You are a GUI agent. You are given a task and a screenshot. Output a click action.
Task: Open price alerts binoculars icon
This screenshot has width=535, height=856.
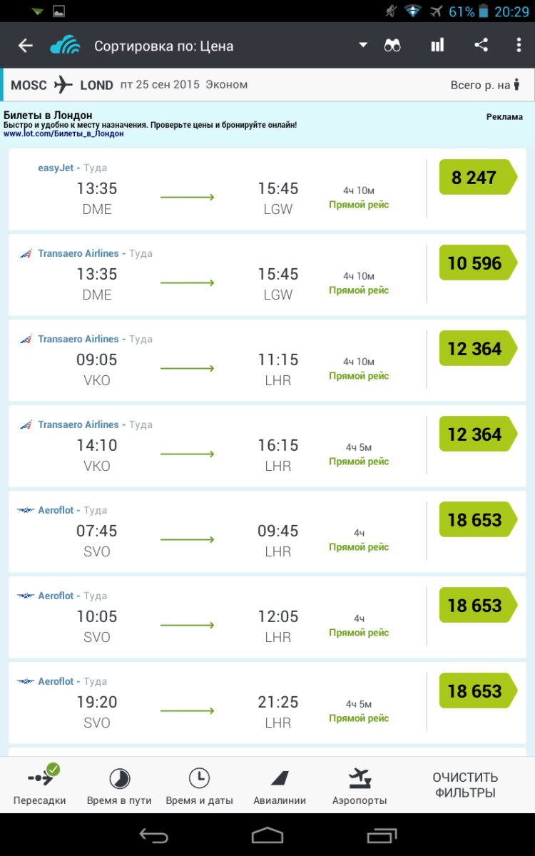pos(392,46)
